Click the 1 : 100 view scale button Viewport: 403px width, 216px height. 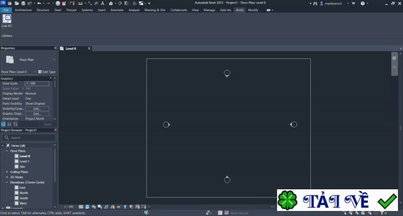coord(69,207)
